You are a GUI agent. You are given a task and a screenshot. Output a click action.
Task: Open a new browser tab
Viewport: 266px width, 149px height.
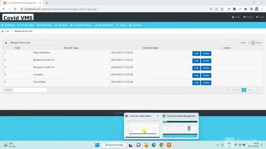click(x=47, y=3)
